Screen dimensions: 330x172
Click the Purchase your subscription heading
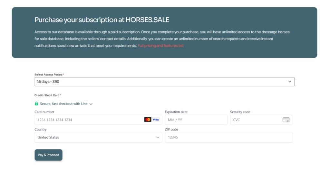[x=102, y=20]
